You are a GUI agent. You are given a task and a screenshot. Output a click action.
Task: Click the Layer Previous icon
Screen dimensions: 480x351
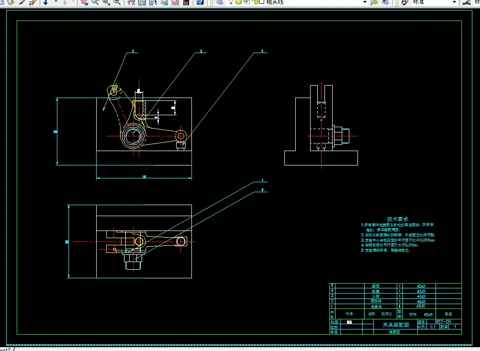(x=385, y=2)
